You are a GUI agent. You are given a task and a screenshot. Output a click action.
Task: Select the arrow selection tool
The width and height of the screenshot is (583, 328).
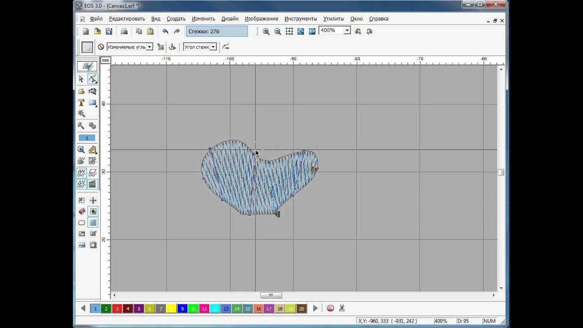[x=81, y=79]
